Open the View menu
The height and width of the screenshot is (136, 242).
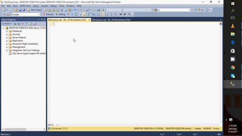[15, 6]
